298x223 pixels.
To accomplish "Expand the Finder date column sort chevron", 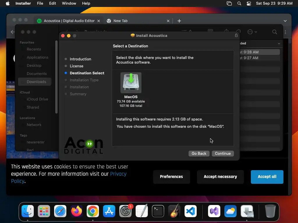I will point(279,44).
